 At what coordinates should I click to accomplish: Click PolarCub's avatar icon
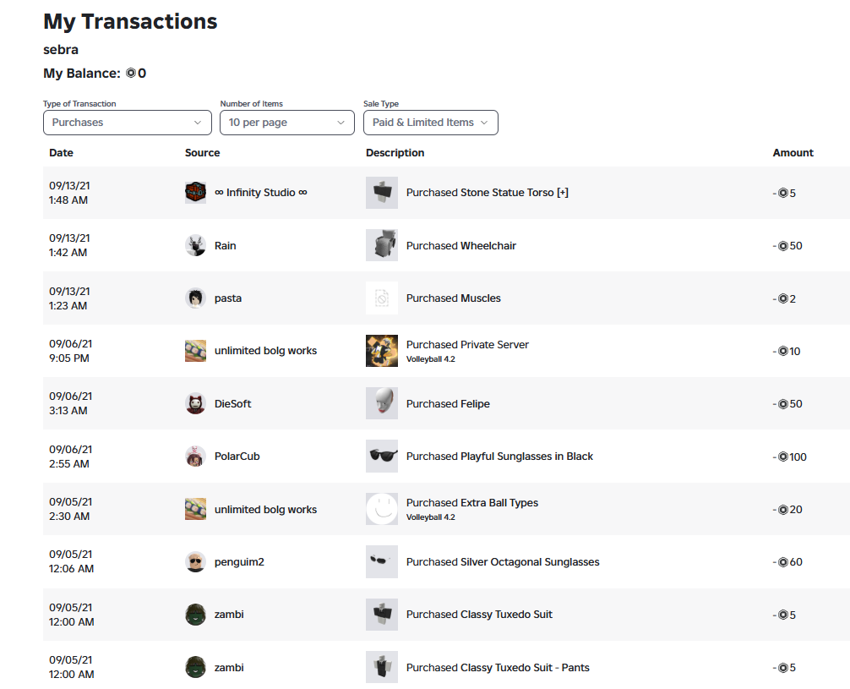click(x=195, y=457)
